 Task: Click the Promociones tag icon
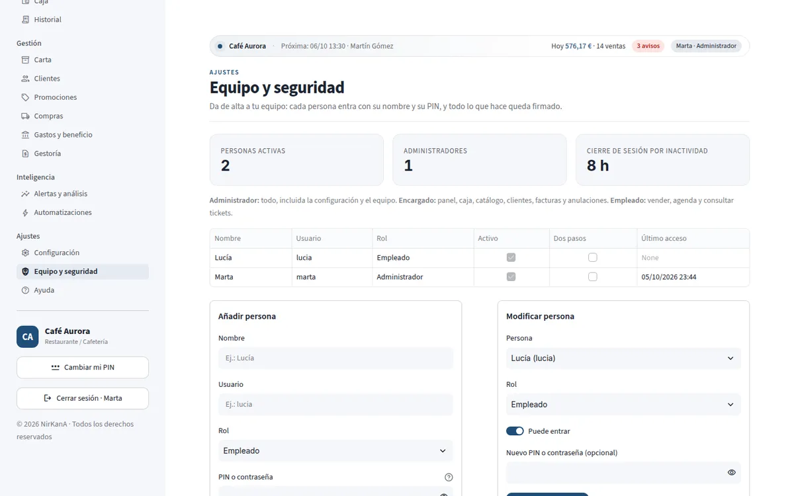[x=25, y=97]
